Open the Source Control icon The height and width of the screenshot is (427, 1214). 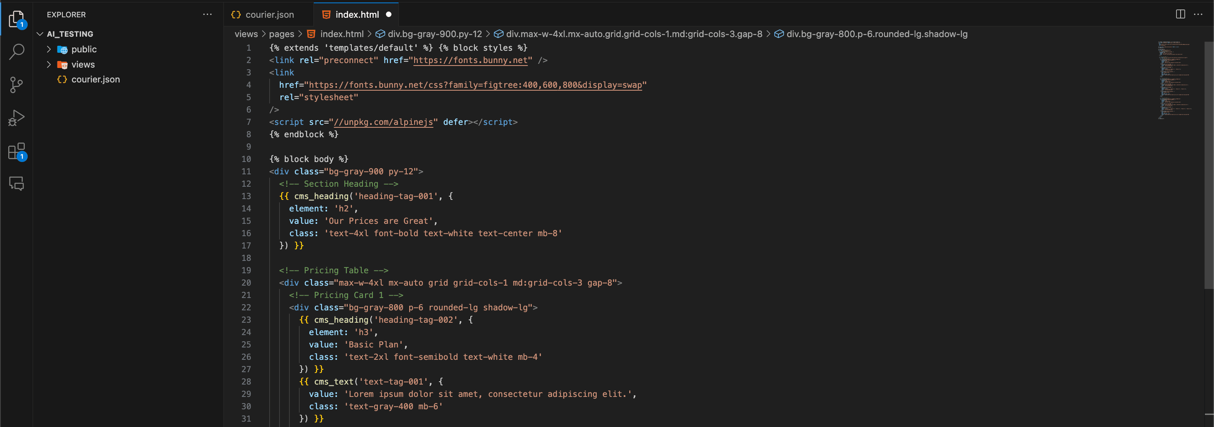(17, 84)
